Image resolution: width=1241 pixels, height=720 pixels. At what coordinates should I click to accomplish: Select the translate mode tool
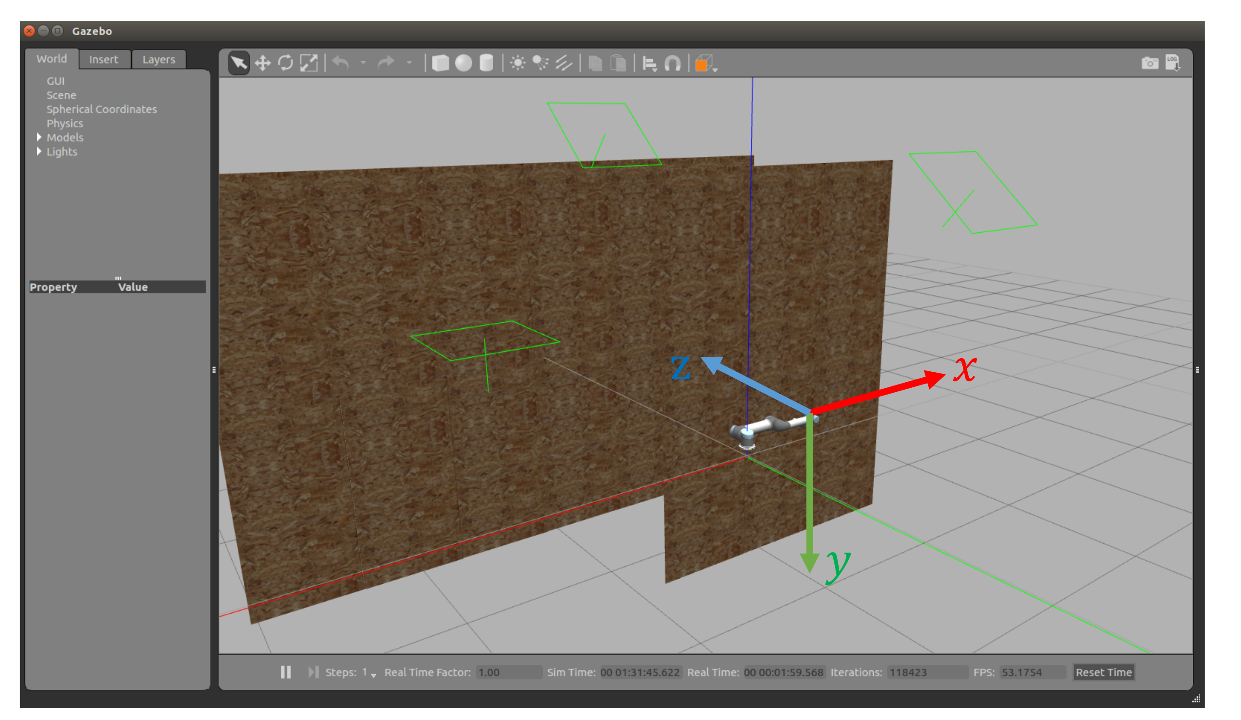[263, 63]
